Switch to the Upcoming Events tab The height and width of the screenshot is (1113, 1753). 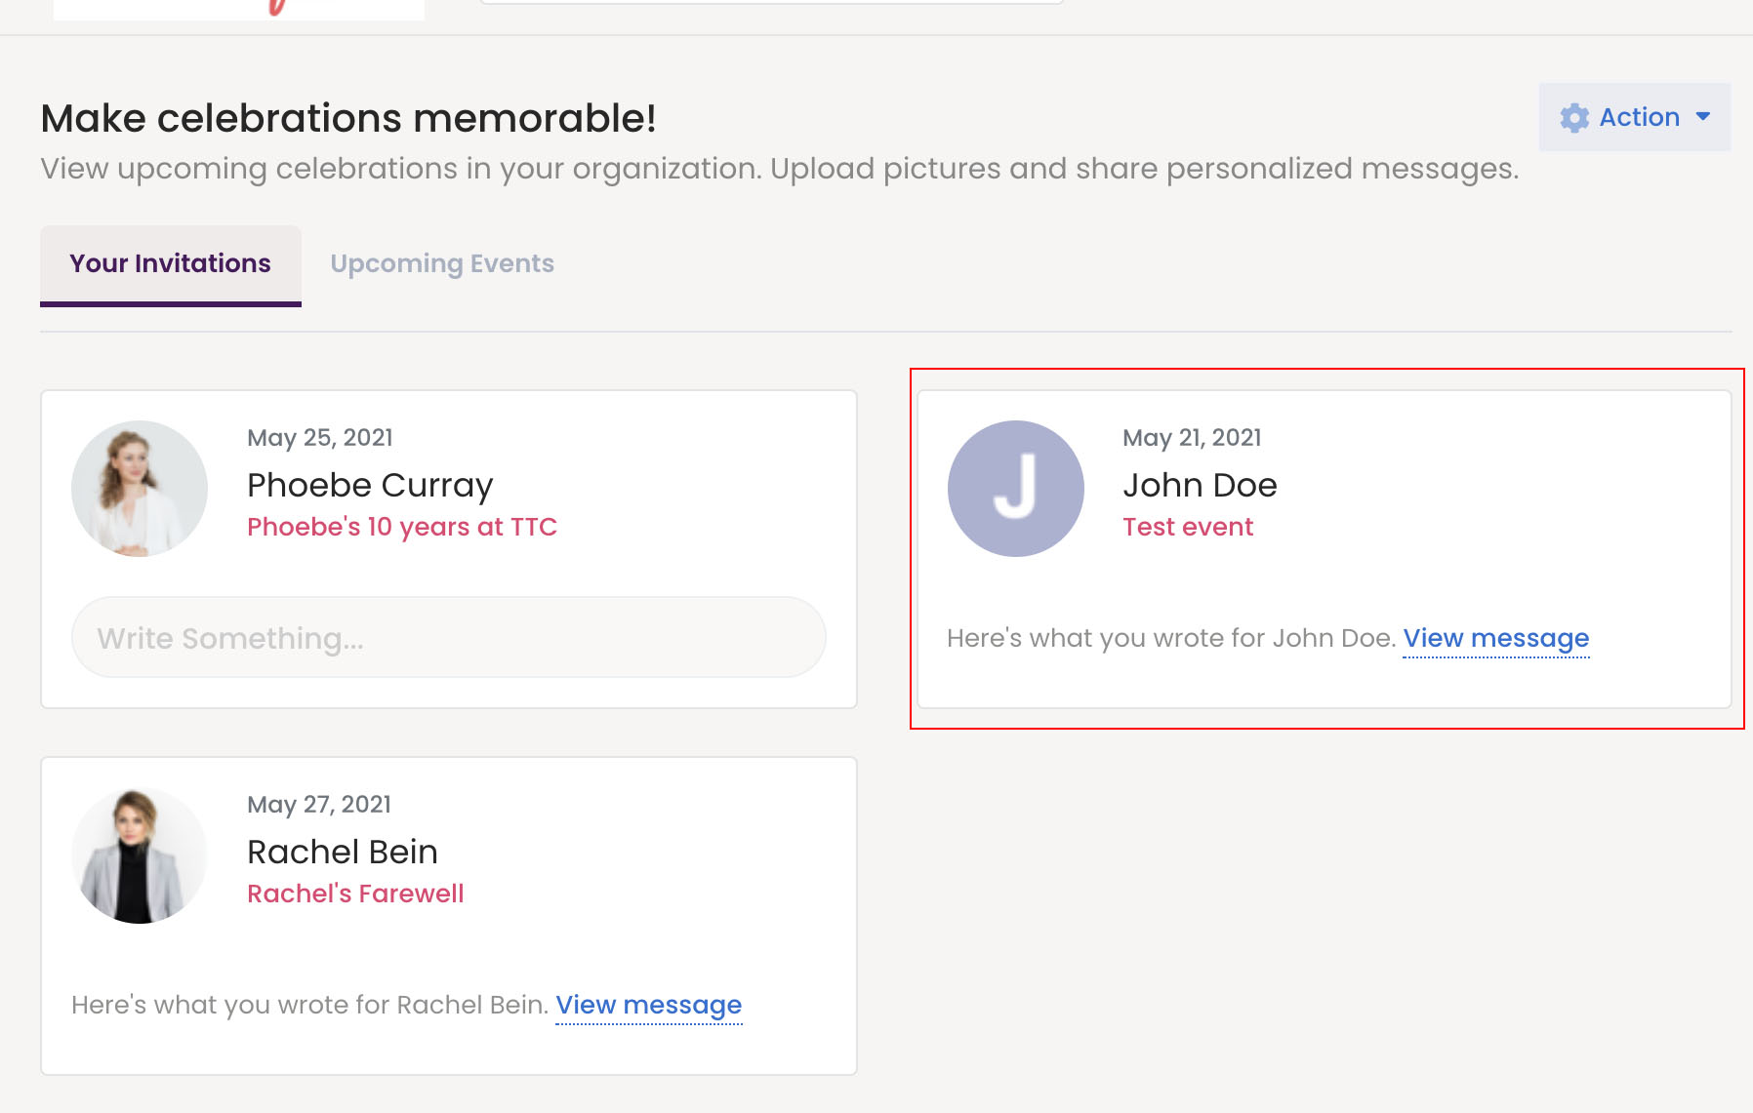441,263
